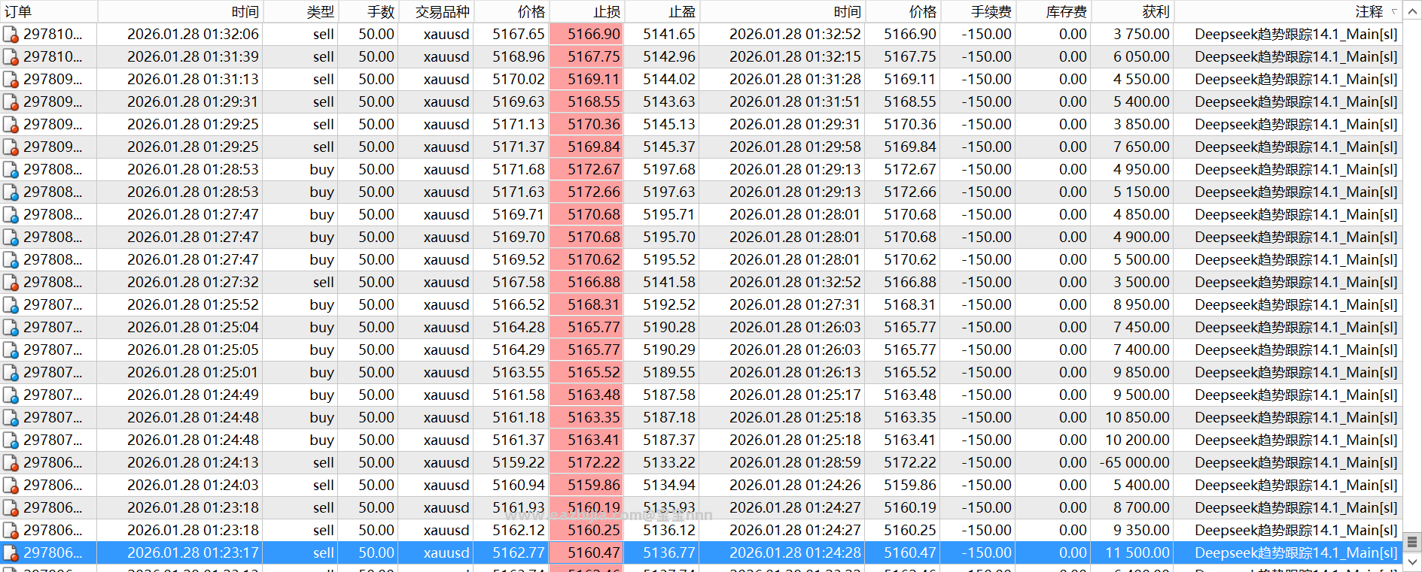Click the close time 2026.01.28 01:26:13
Image resolution: width=1422 pixels, height=572 pixels.
tap(795, 373)
